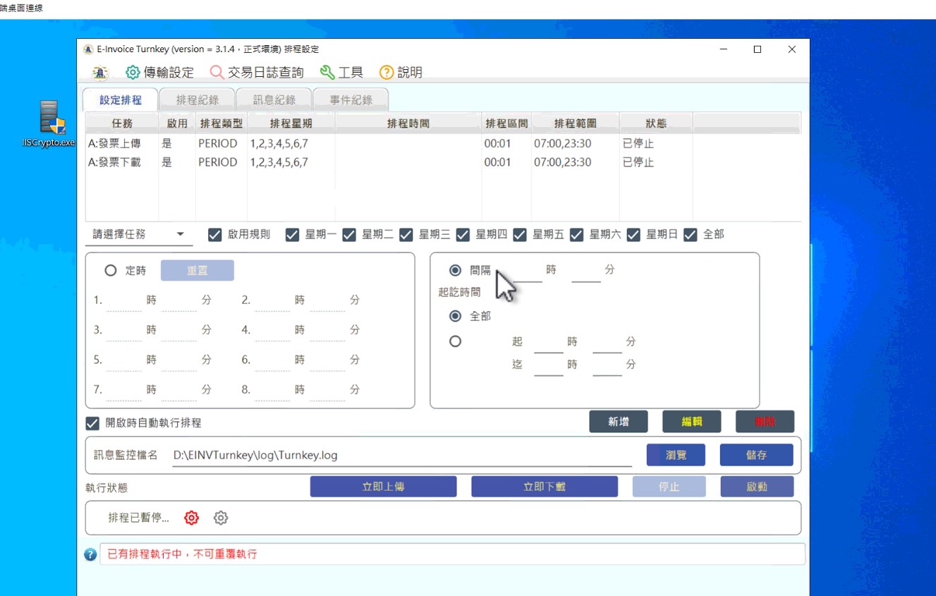
Task: Toggle the 開啟時自動執行排程 checkbox
Action: [92, 423]
